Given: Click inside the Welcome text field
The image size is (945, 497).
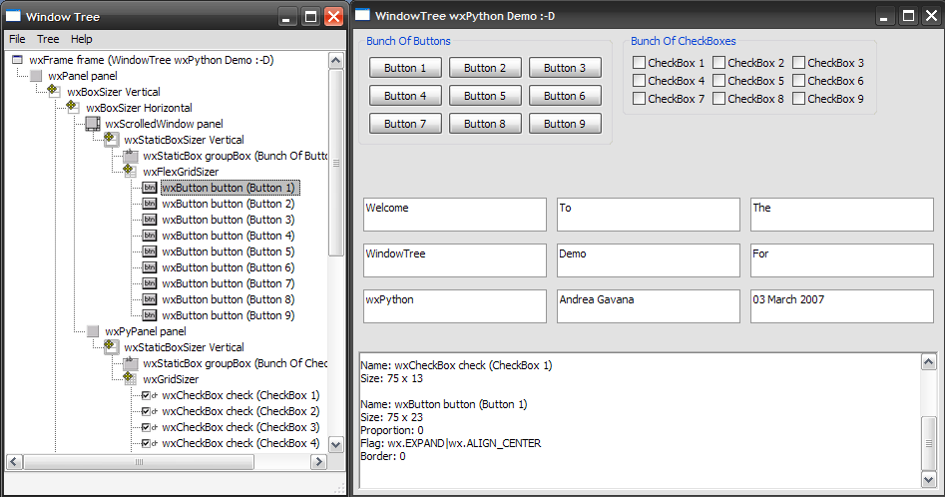Looking at the screenshot, I should pos(454,215).
